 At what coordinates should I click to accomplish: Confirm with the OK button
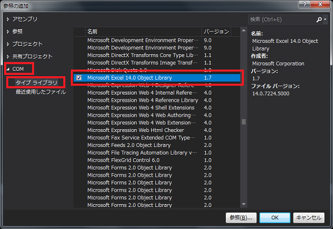click(275, 218)
